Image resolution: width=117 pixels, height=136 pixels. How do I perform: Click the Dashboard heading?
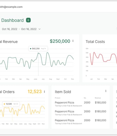coord(12,20)
